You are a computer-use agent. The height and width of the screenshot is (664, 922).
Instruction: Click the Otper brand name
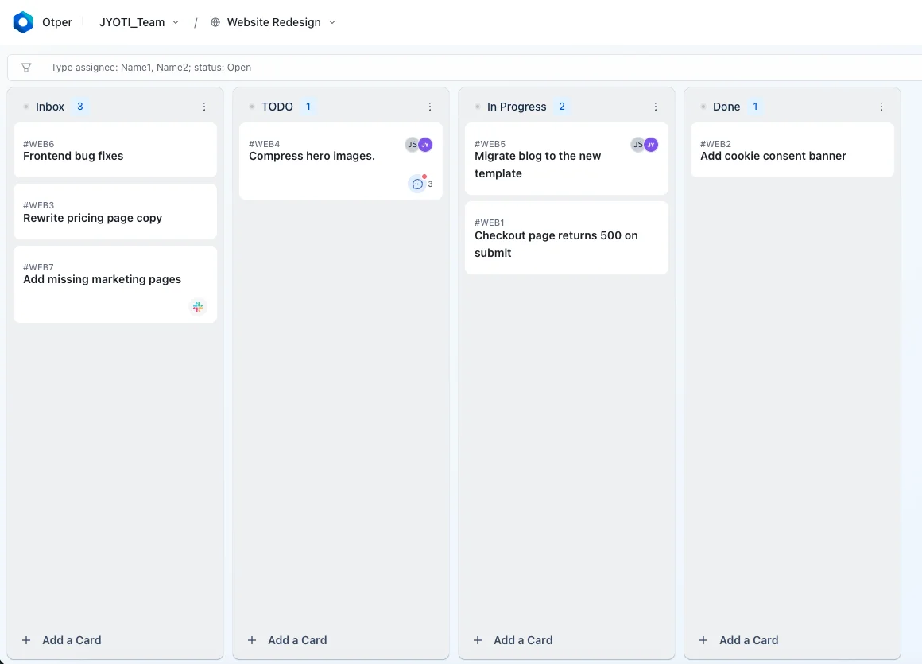(x=57, y=22)
